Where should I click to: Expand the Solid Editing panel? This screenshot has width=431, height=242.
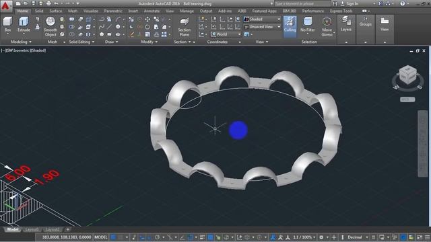(x=81, y=42)
